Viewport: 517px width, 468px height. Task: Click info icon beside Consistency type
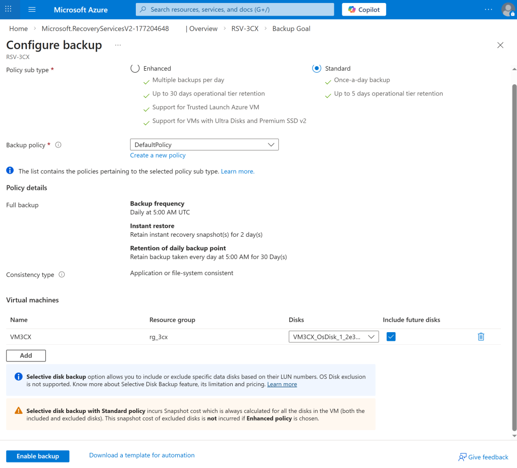(62, 275)
